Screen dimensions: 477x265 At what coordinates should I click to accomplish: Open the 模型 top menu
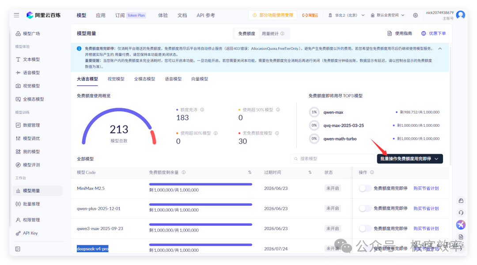pyautogui.click(x=81, y=15)
